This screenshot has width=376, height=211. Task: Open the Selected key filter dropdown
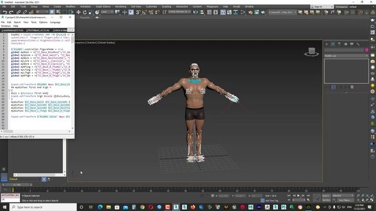pyautogui.click(x=343, y=196)
